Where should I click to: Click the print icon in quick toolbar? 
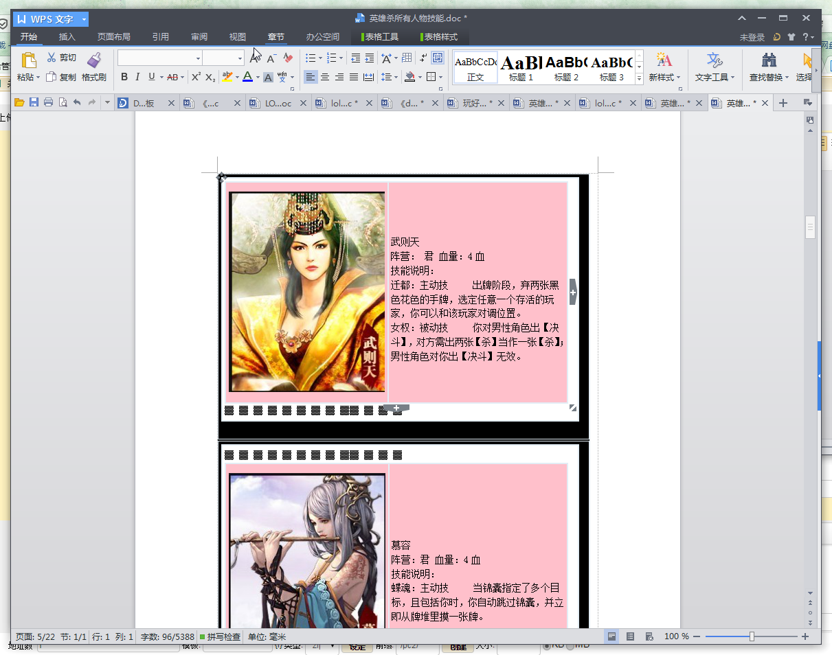click(x=48, y=103)
